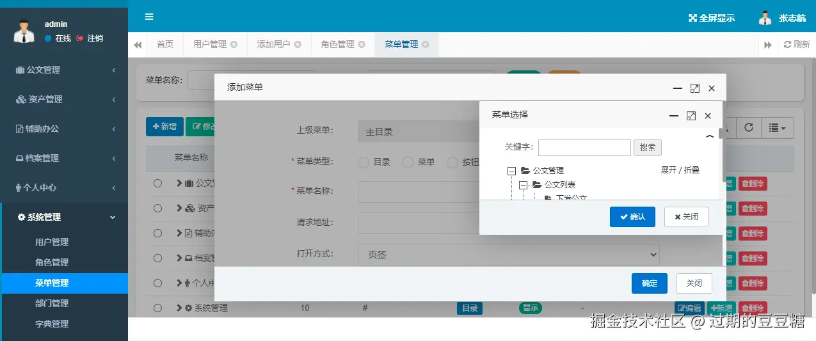Click the 全屏显示 fullscreen icon
Image resolution: width=816 pixels, height=341 pixels.
tap(692, 18)
